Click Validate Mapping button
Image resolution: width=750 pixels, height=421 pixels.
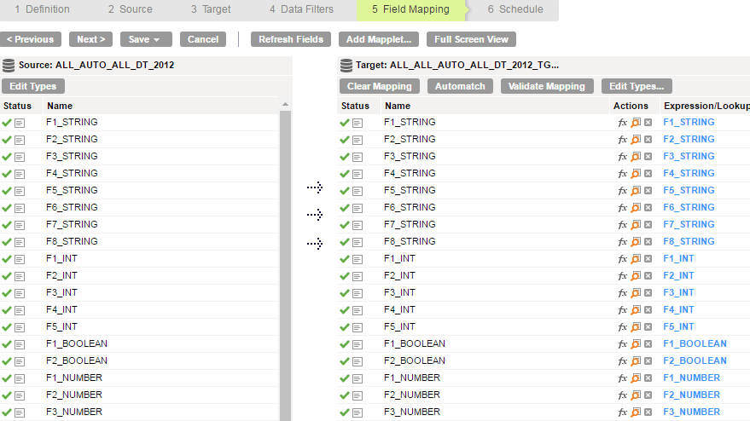(547, 86)
